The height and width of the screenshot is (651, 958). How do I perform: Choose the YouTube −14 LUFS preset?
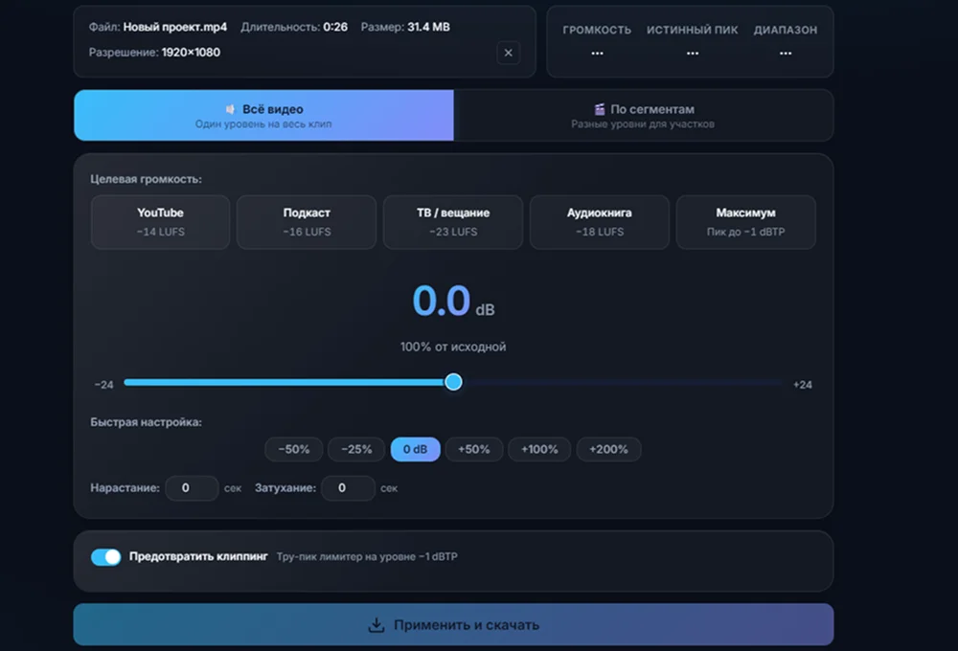coord(160,222)
